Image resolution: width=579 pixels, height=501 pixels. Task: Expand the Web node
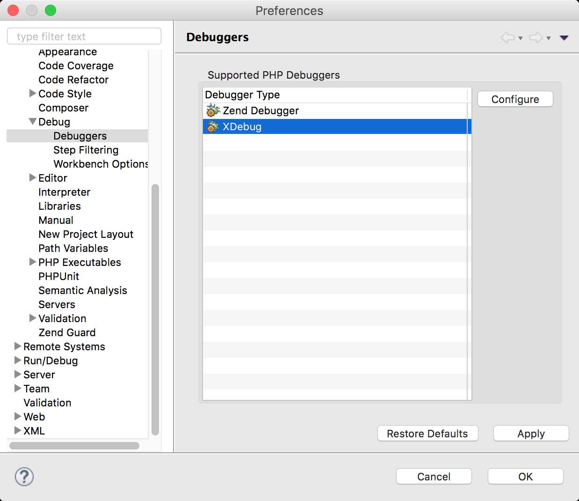pos(18,416)
